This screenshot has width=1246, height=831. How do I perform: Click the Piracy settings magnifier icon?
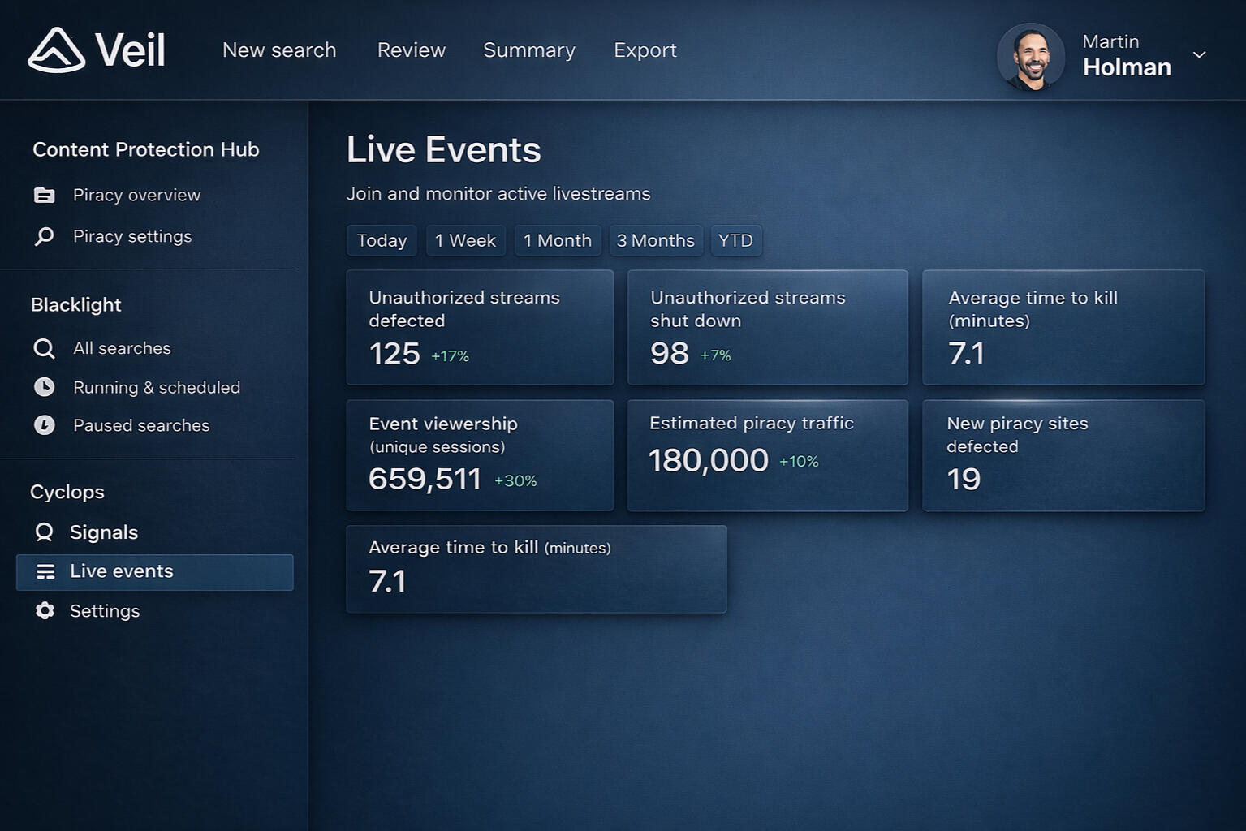pos(45,236)
